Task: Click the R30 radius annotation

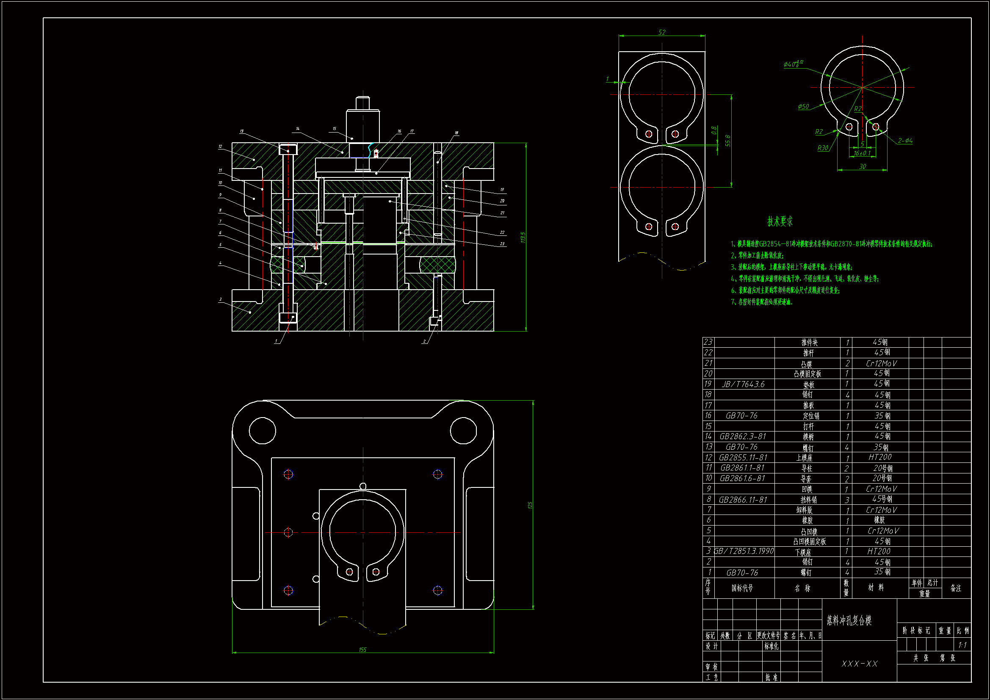Action: pos(822,148)
